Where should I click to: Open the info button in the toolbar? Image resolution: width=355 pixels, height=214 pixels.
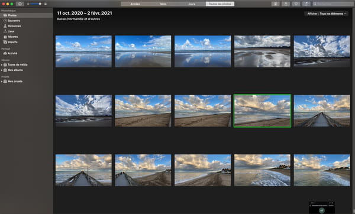pyautogui.click(x=275, y=4)
